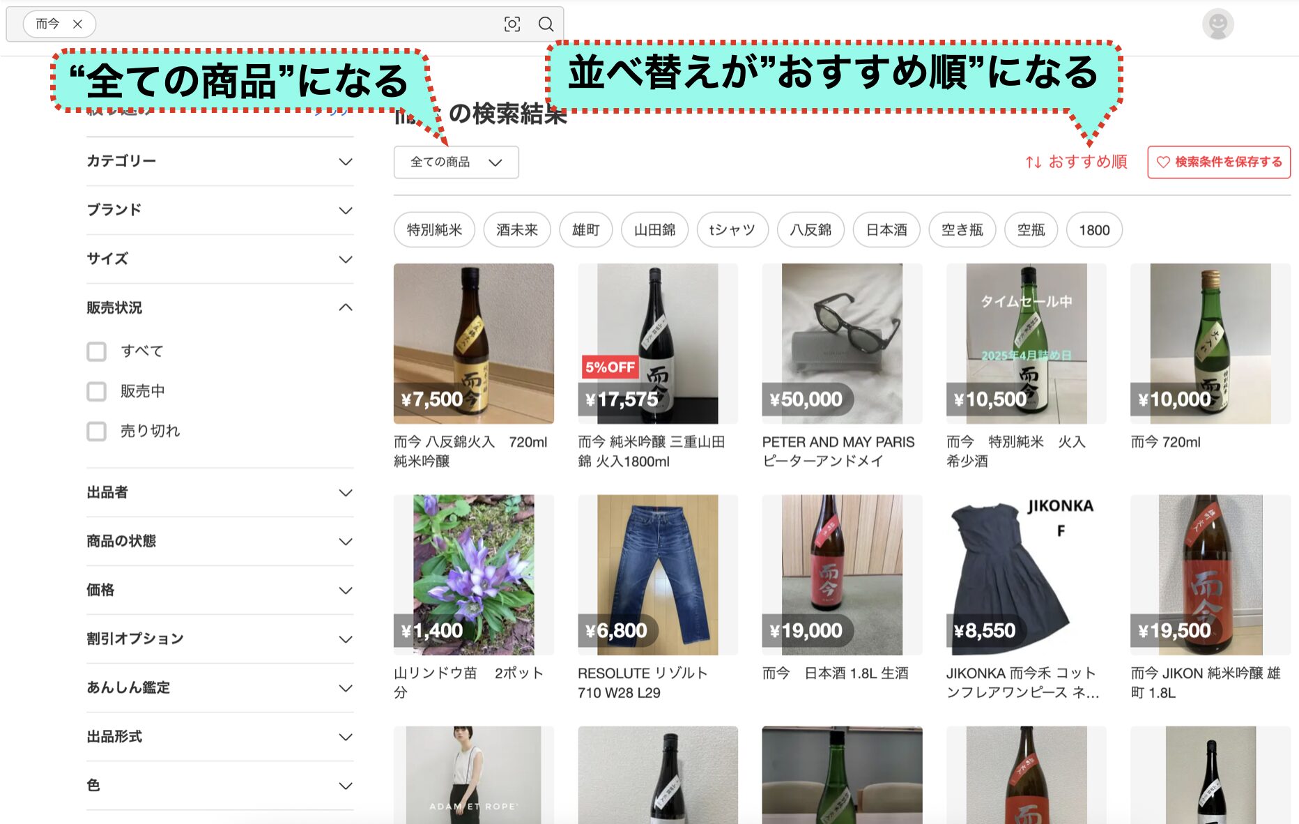Click title 山リンドウ苗 2ポット分
The width and height of the screenshot is (1299, 824).
[x=468, y=683]
